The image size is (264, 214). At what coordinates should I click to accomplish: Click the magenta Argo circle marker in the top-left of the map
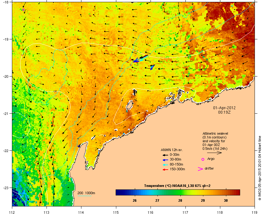click(23, 10)
